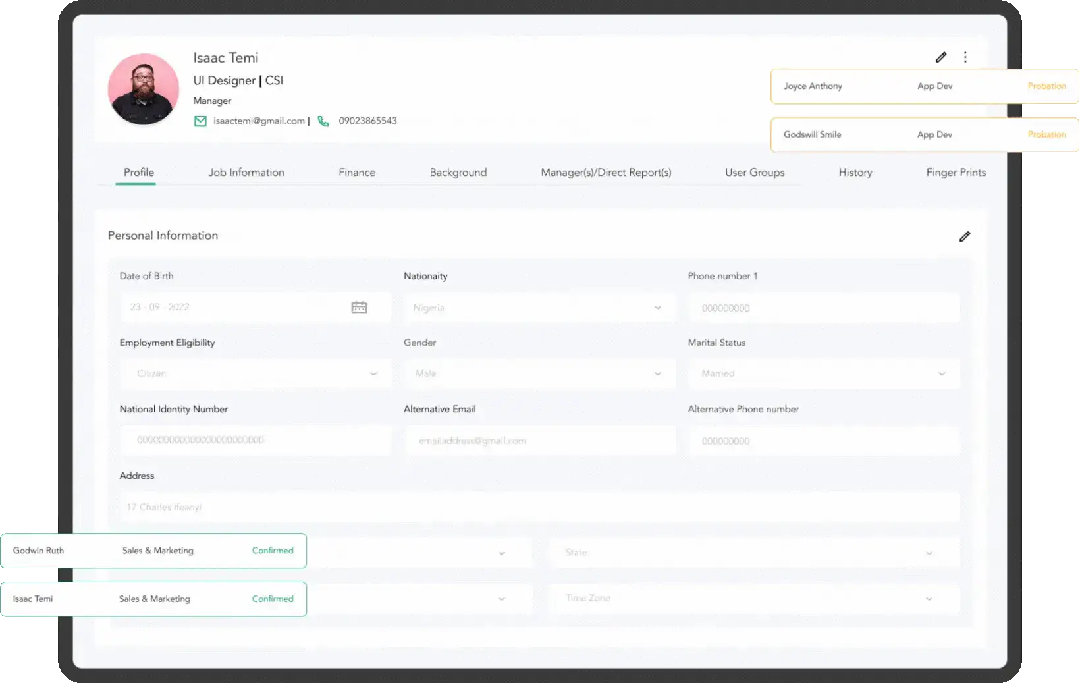The height and width of the screenshot is (685, 1080).
Task: Click the National Identity Number field
Action: point(256,440)
